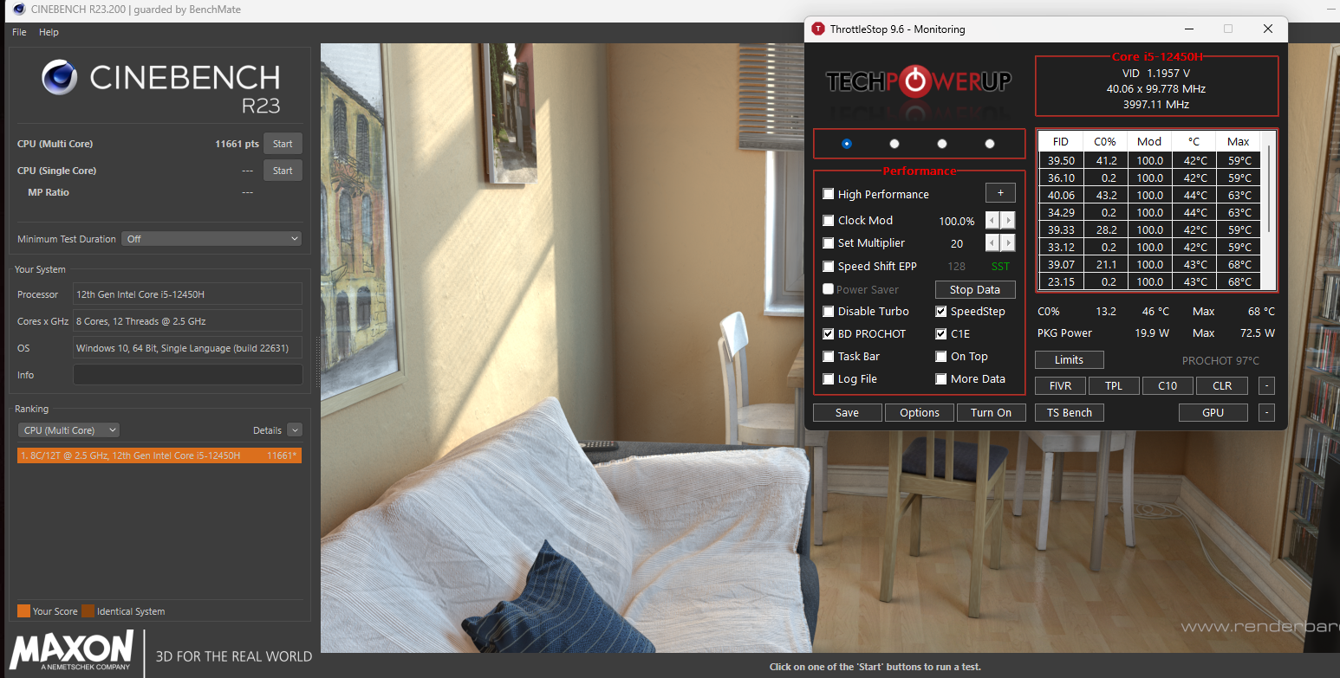This screenshot has width=1340, height=678.
Task: Increase the Set Multiplier value arrow
Action: pos(1008,243)
